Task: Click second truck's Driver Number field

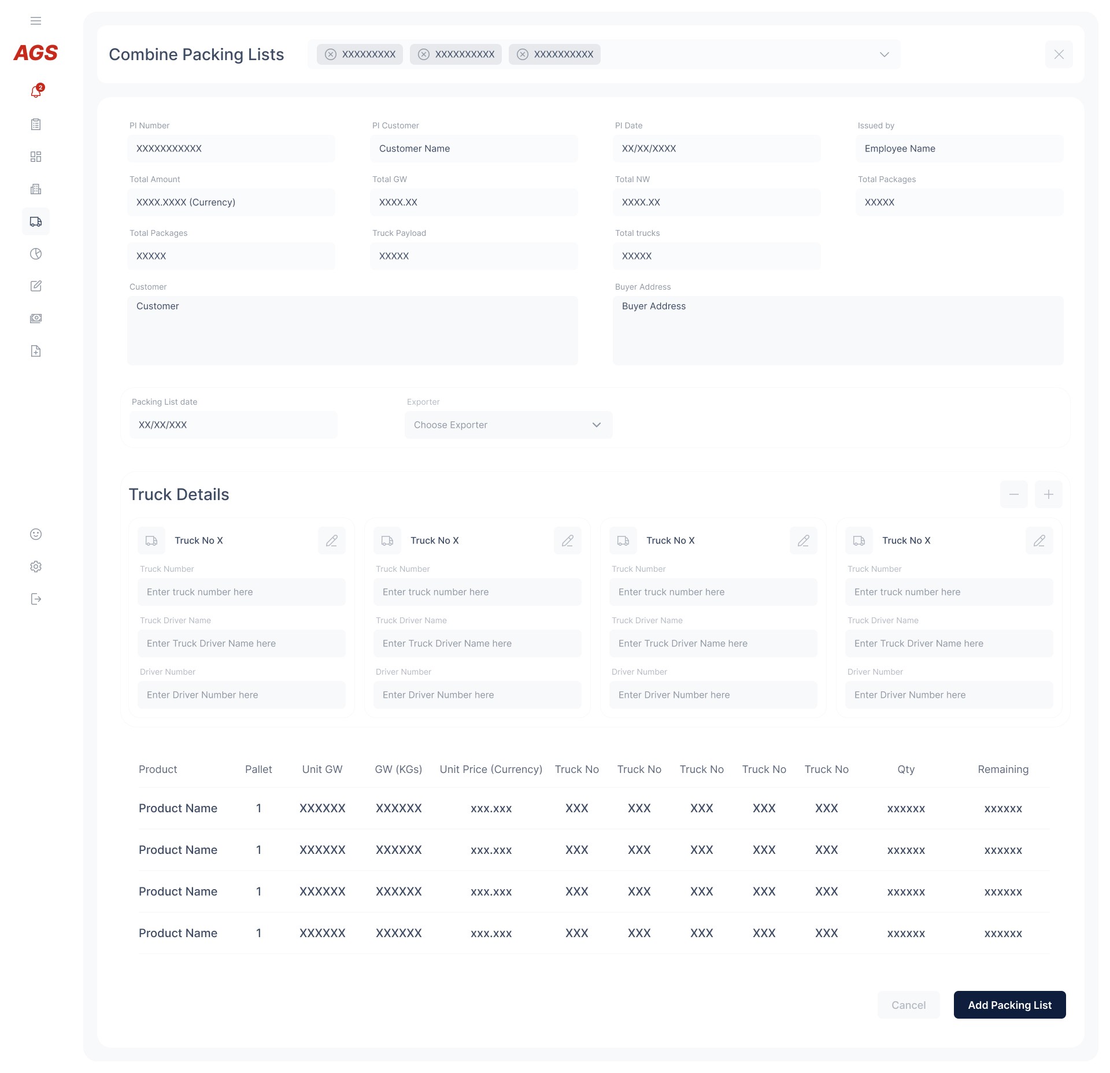Action: [477, 695]
